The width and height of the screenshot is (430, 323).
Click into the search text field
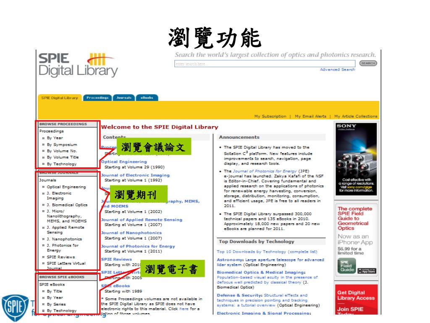coord(265,64)
